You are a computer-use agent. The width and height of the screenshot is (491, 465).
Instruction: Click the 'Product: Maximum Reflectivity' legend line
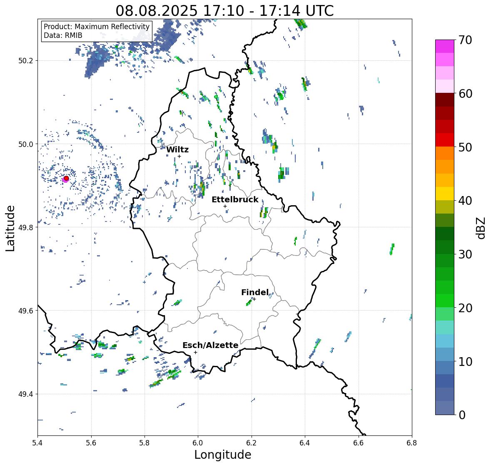coord(97,27)
